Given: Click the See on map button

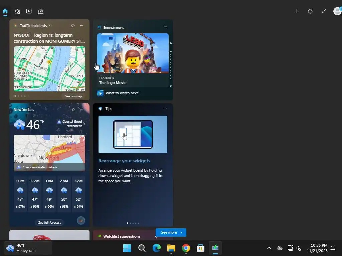Looking at the screenshot, I should (73, 96).
